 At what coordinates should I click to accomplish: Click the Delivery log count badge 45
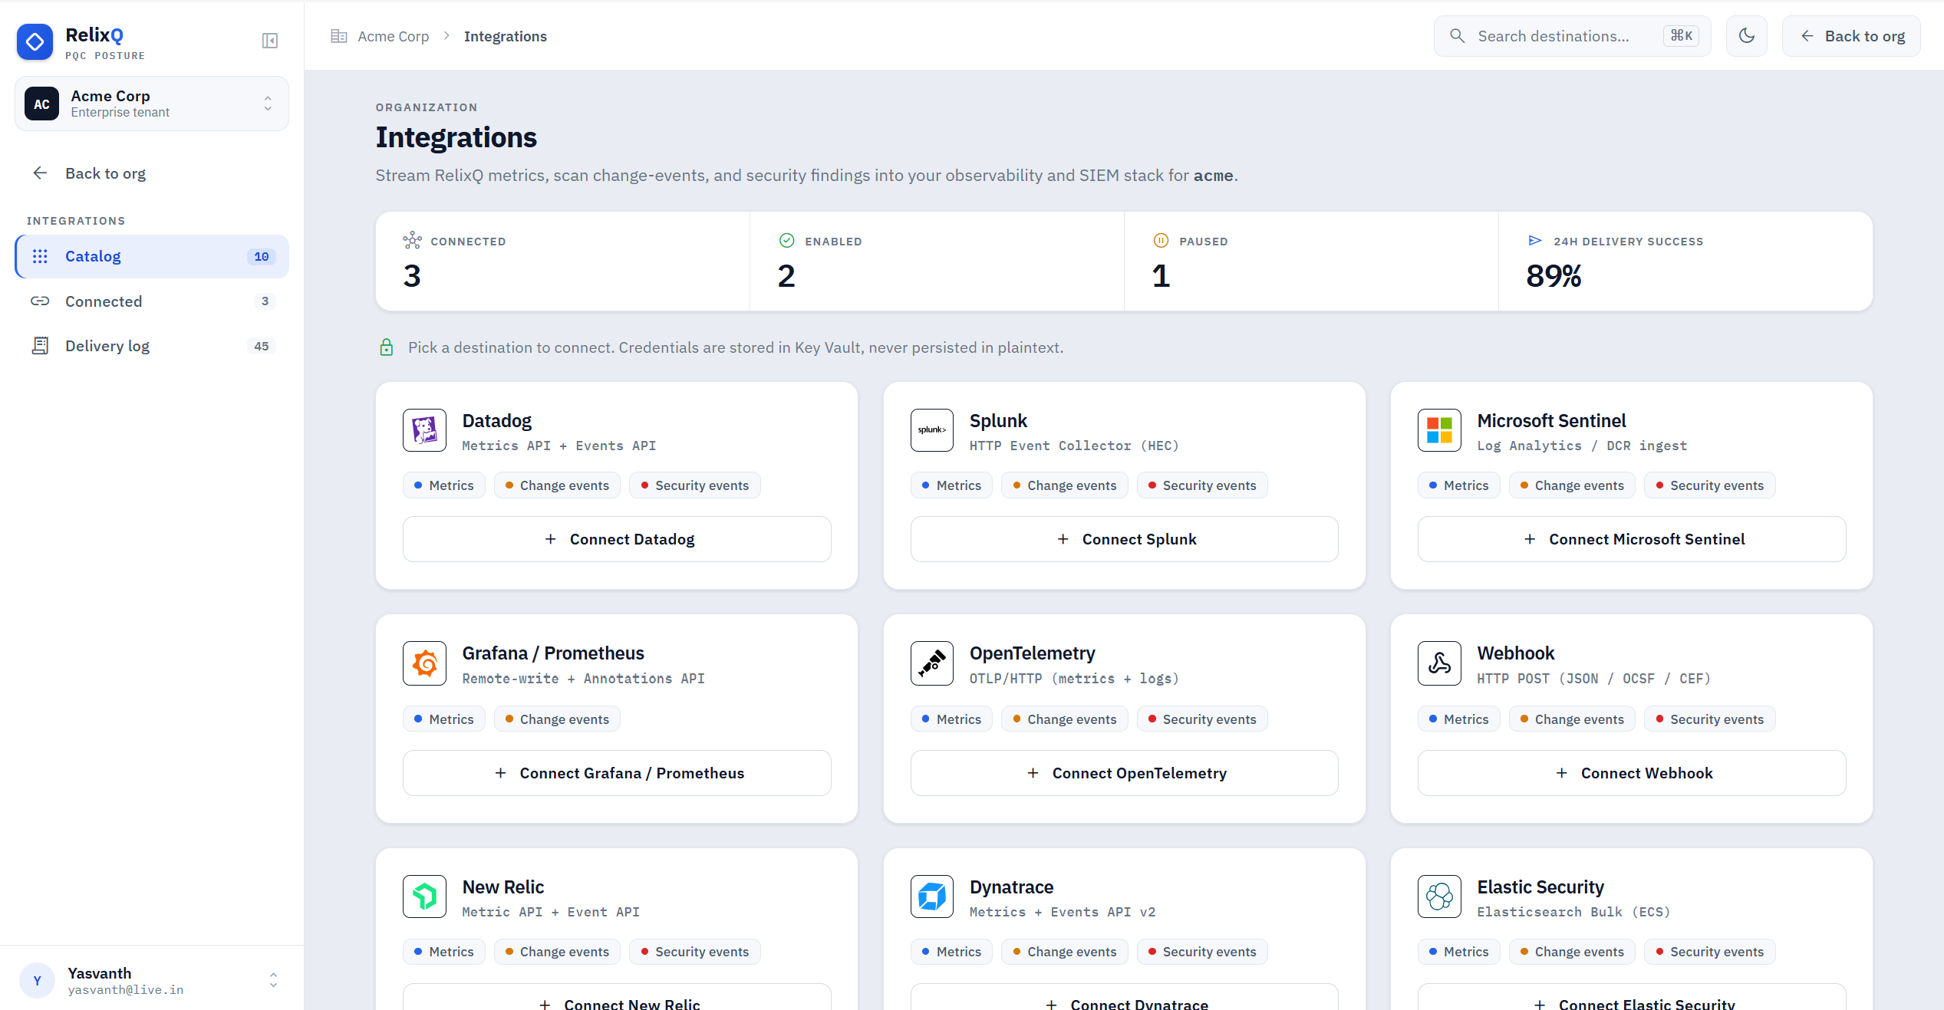262,346
